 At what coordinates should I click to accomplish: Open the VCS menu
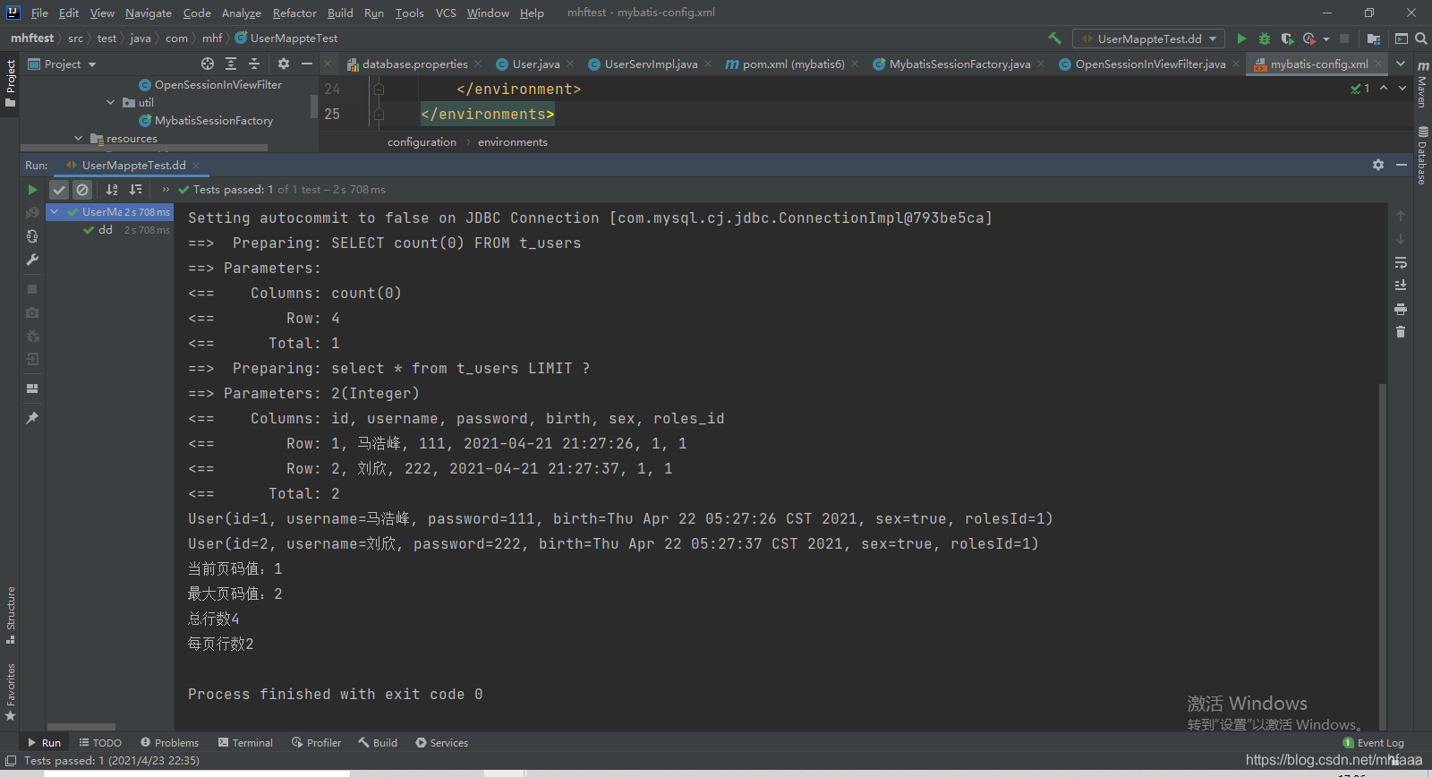click(x=446, y=13)
